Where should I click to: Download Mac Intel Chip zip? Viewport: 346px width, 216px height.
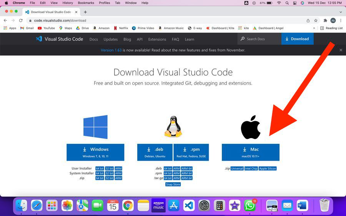pos(251,168)
